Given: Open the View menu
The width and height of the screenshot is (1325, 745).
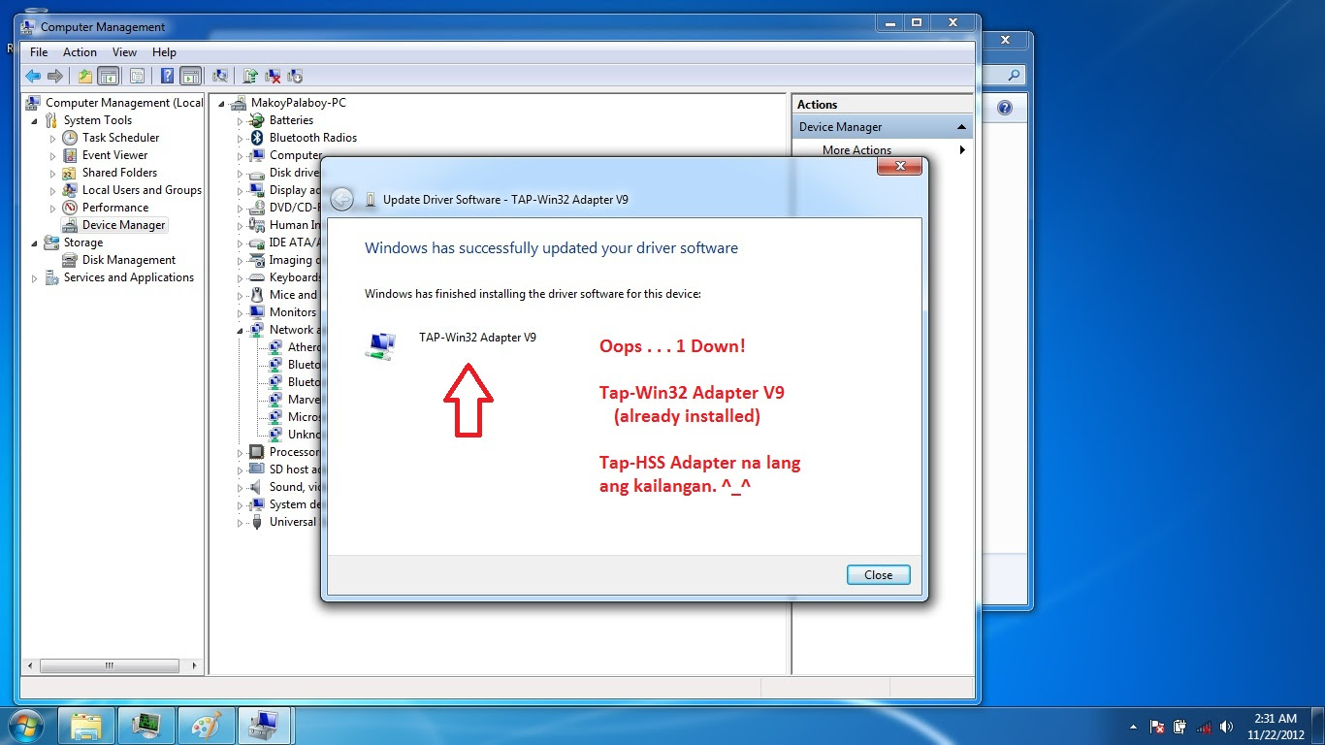Looking at the screenshot, I should 124,52.
